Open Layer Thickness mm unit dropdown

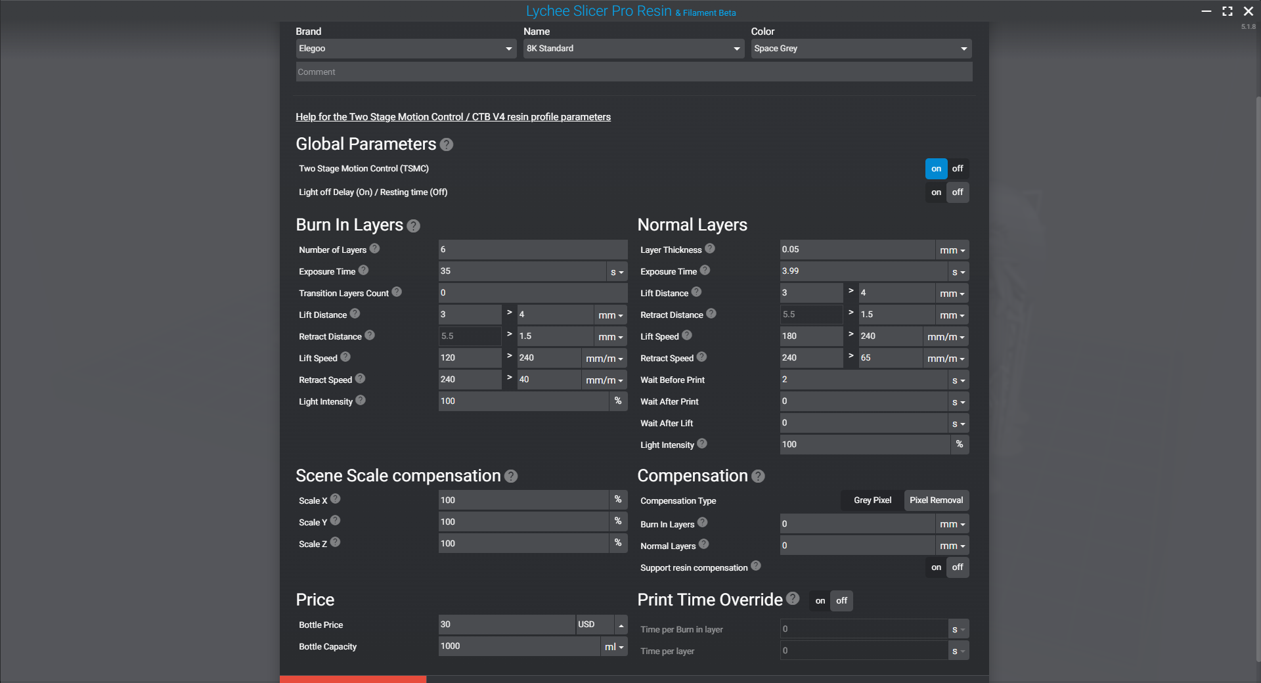[x=952, y=250]
